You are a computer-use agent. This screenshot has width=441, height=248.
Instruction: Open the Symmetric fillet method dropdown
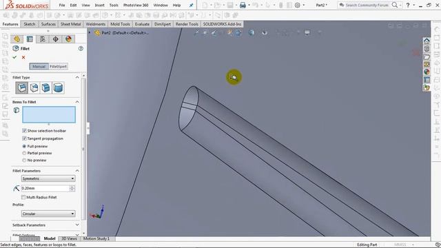pyautogui.click(x=48, y=178)
